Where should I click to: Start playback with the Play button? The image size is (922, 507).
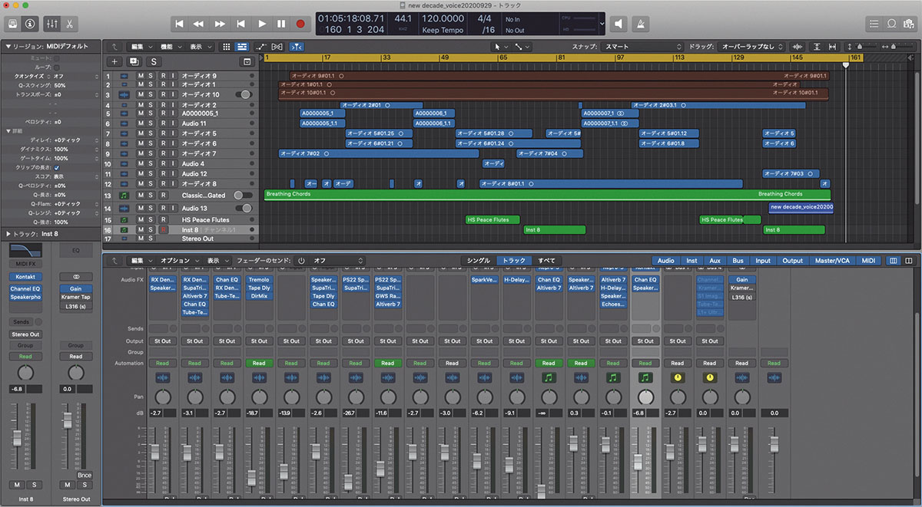coord(262,24)
